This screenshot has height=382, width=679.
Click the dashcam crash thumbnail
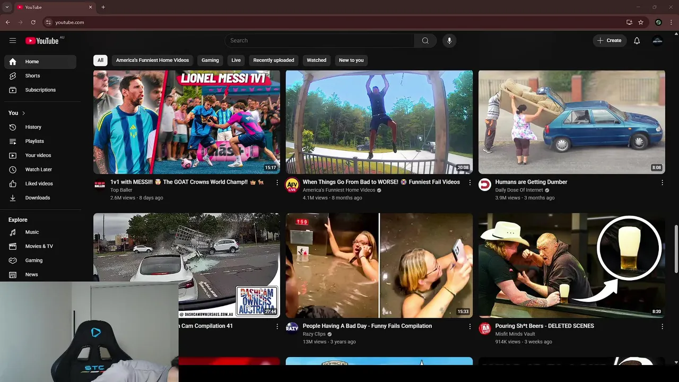pos(187,265)
